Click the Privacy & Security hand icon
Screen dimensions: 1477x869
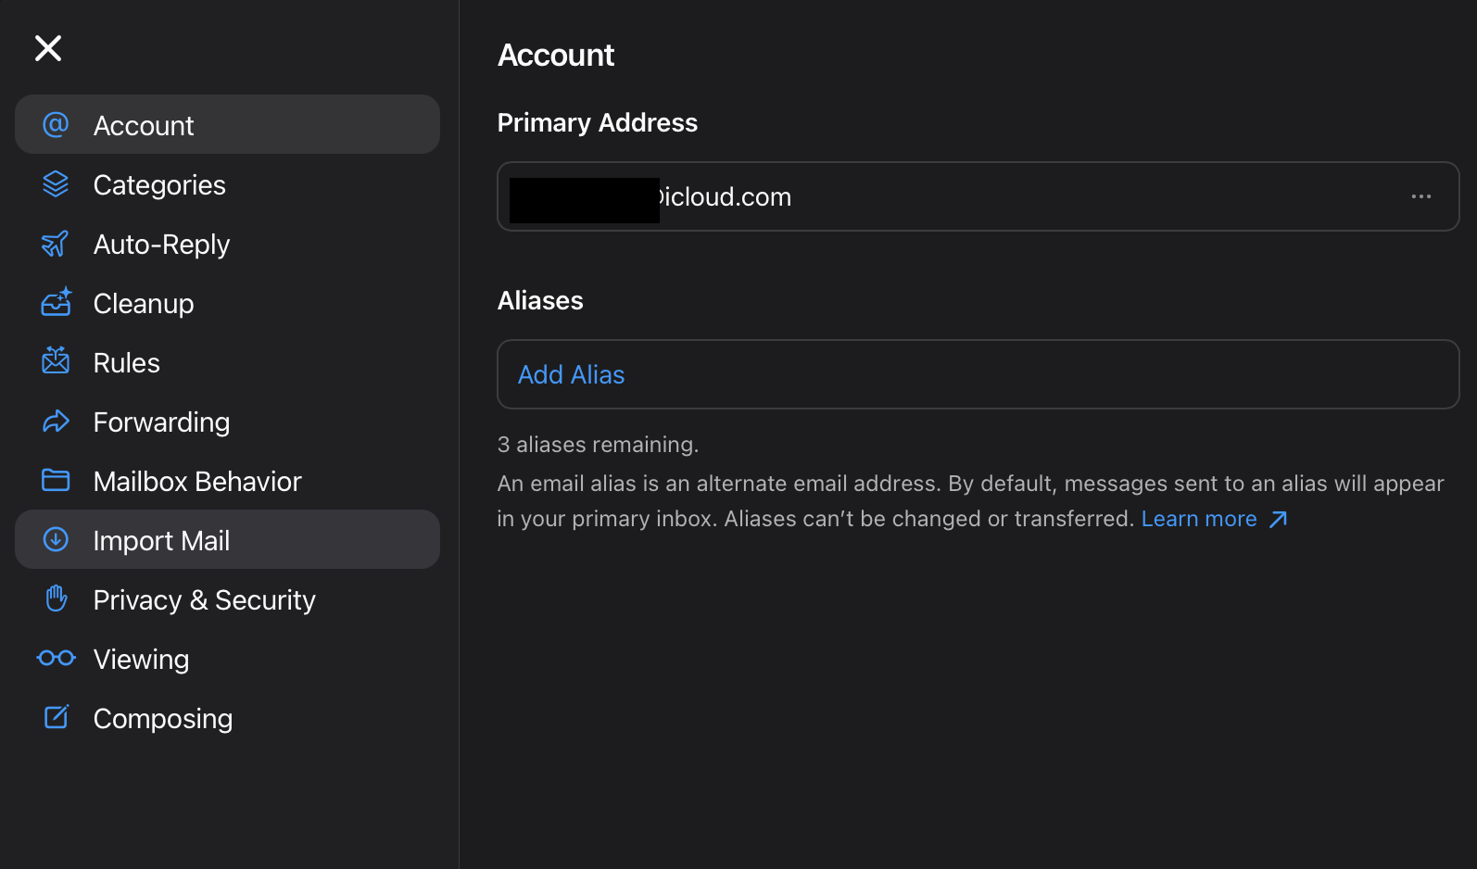point(56,598)
